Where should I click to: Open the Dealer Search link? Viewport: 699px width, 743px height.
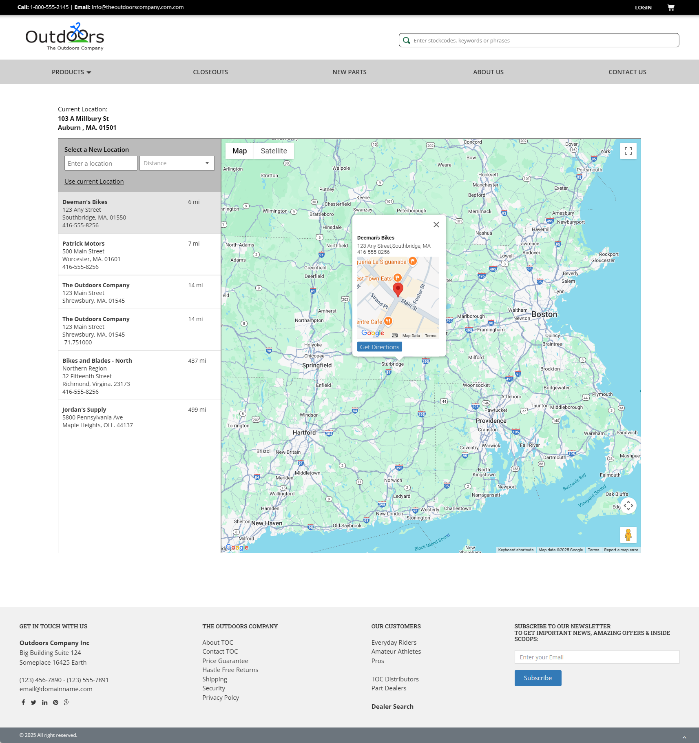click(392, 707)
